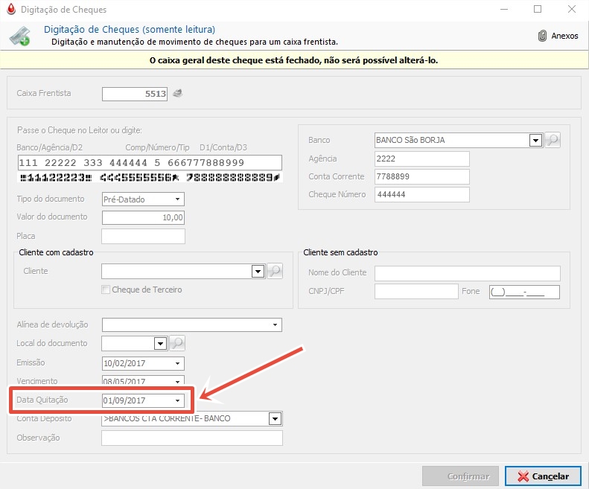Expand the Local do documento dropdown arrow
The image size is (589, 489).
tap(160, 343)
